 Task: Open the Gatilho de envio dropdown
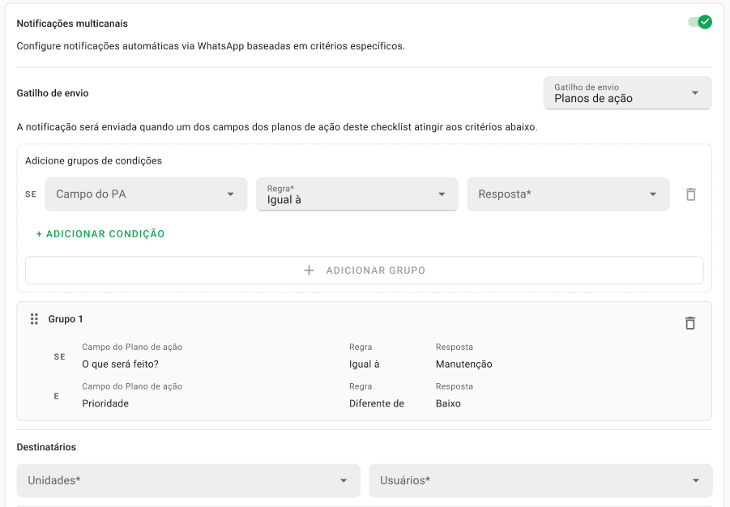[627, 93]
